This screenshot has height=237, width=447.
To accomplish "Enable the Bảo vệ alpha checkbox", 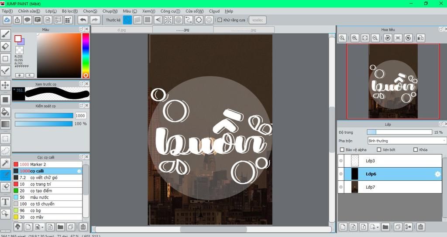I will point(342,150).
